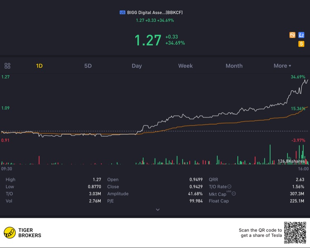The image size is (310, 248).
Task: Switch to the Month chart tab
Action: click(234, 66)
